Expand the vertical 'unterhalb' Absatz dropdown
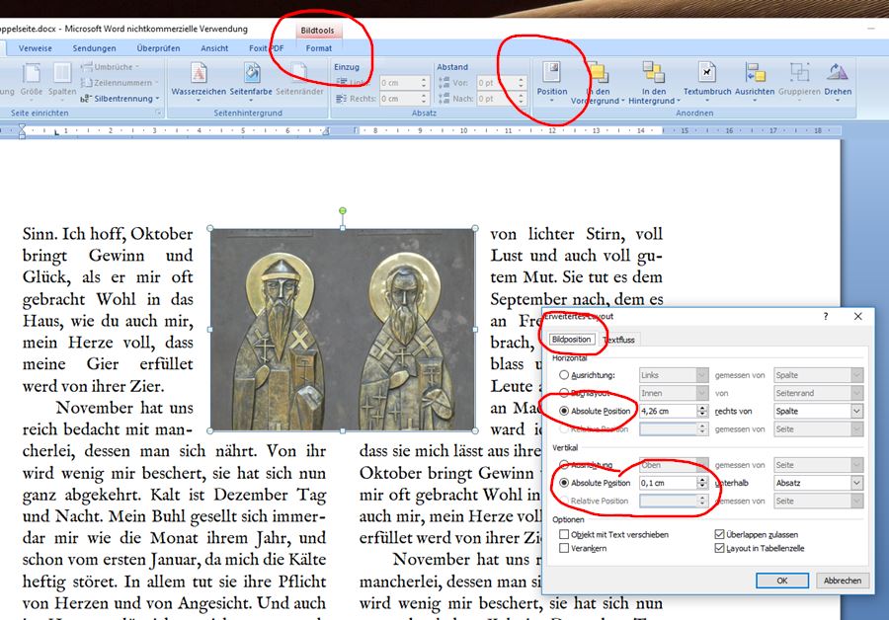Screen dimensions: 889x620 [x=855, y=483]
